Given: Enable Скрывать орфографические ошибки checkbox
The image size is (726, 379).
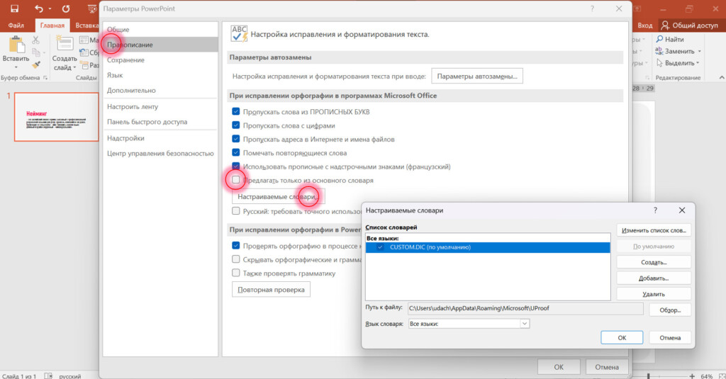Looking at the screenshot, I should click(x=235, y=259).
